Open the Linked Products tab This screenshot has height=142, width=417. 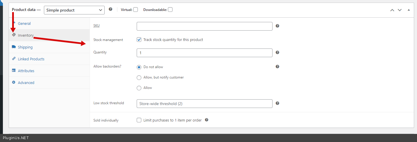click(31, 59)
